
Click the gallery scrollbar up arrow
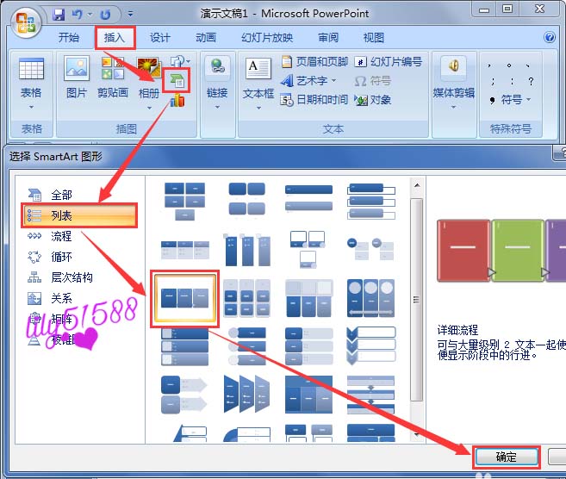[x=417, y=186]
